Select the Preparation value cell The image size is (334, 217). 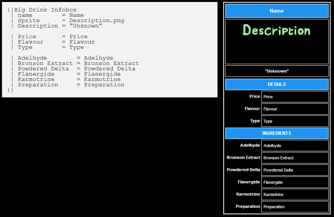tap(295, 207)
